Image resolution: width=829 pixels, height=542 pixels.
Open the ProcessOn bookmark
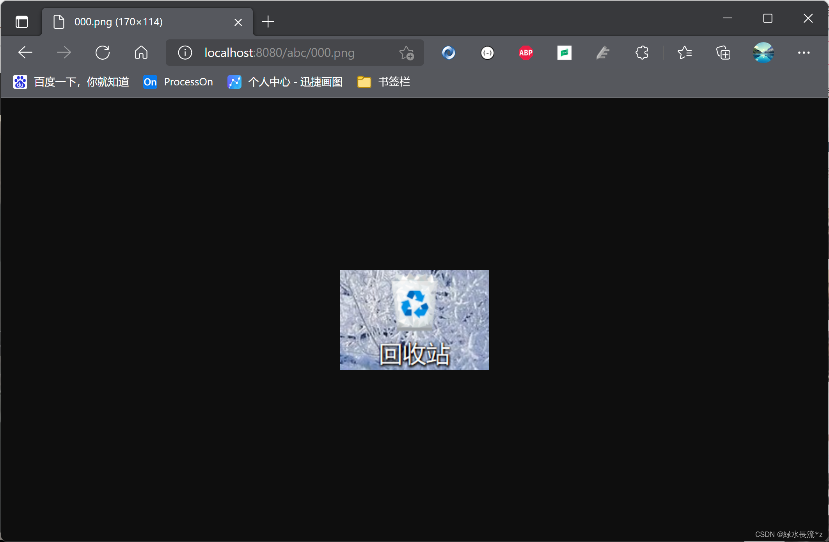(178, 82)
